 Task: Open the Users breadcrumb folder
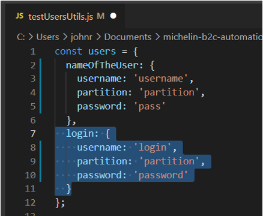click(47, 37)
